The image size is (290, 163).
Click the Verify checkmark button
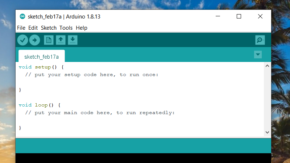coord(22,40)
